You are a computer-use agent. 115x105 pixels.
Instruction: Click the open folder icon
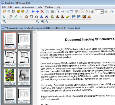(x=4, y=12)
